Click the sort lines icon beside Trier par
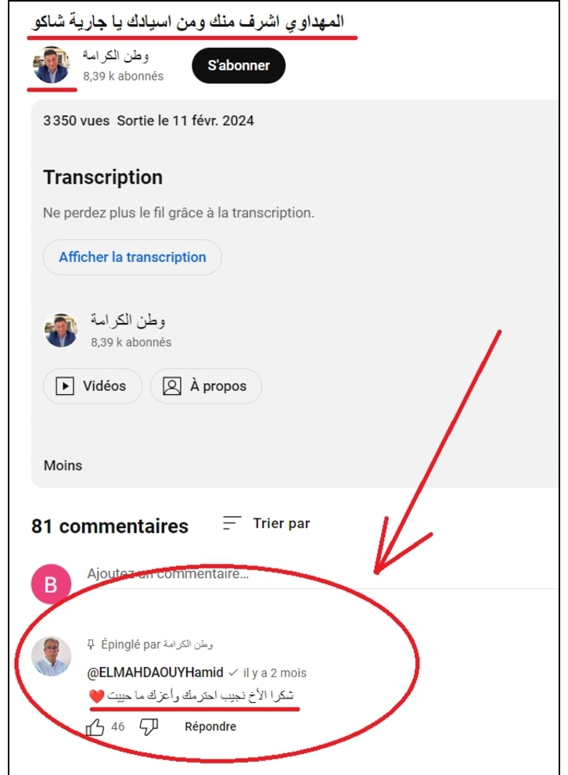Viewport: 568px width, 775px height. pyautogui.click(x=232, y=523)
